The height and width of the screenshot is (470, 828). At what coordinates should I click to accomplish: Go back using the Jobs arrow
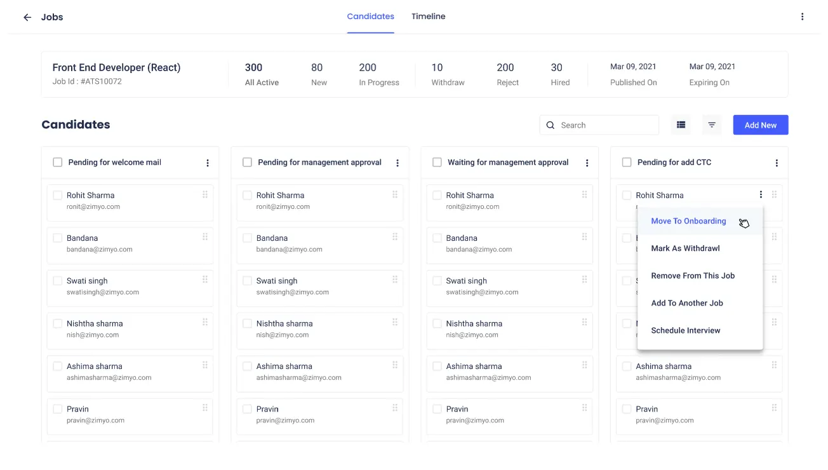click(27, 17)
